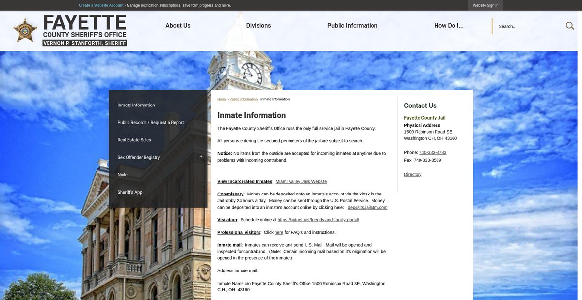582x300 pixels.
Task: Open the About Us menu
Action: click(x=178, y=26)
